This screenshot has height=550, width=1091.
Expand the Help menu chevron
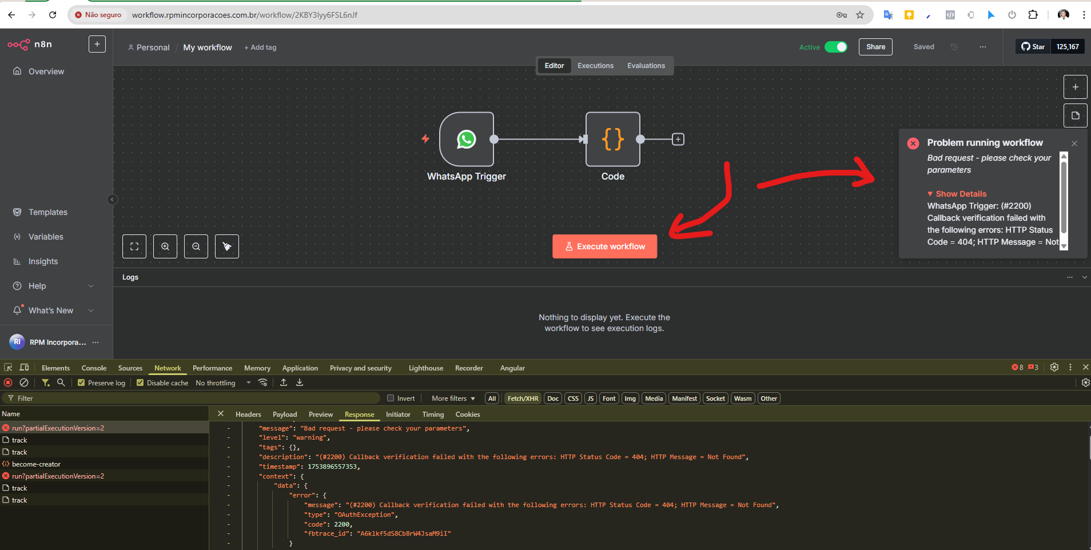(91, 286)
